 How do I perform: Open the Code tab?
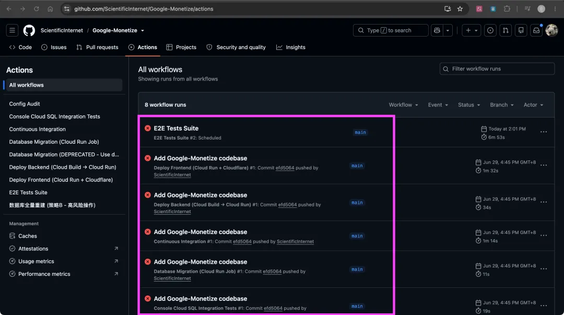pos(20,47)
